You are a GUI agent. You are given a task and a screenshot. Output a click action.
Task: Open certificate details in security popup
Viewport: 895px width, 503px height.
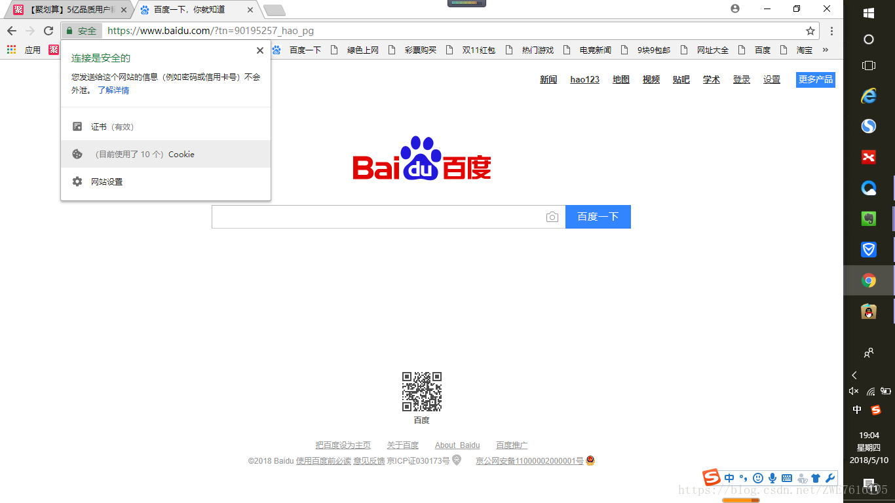pos(166,126)
